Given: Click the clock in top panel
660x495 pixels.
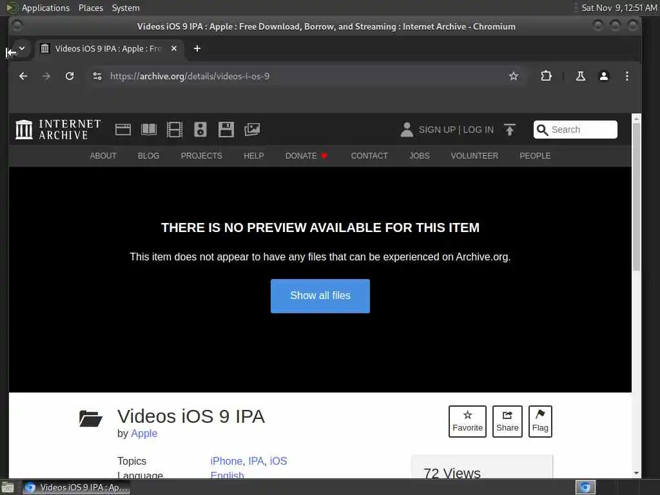Looking at the screenshot, I should coord(619,8).
